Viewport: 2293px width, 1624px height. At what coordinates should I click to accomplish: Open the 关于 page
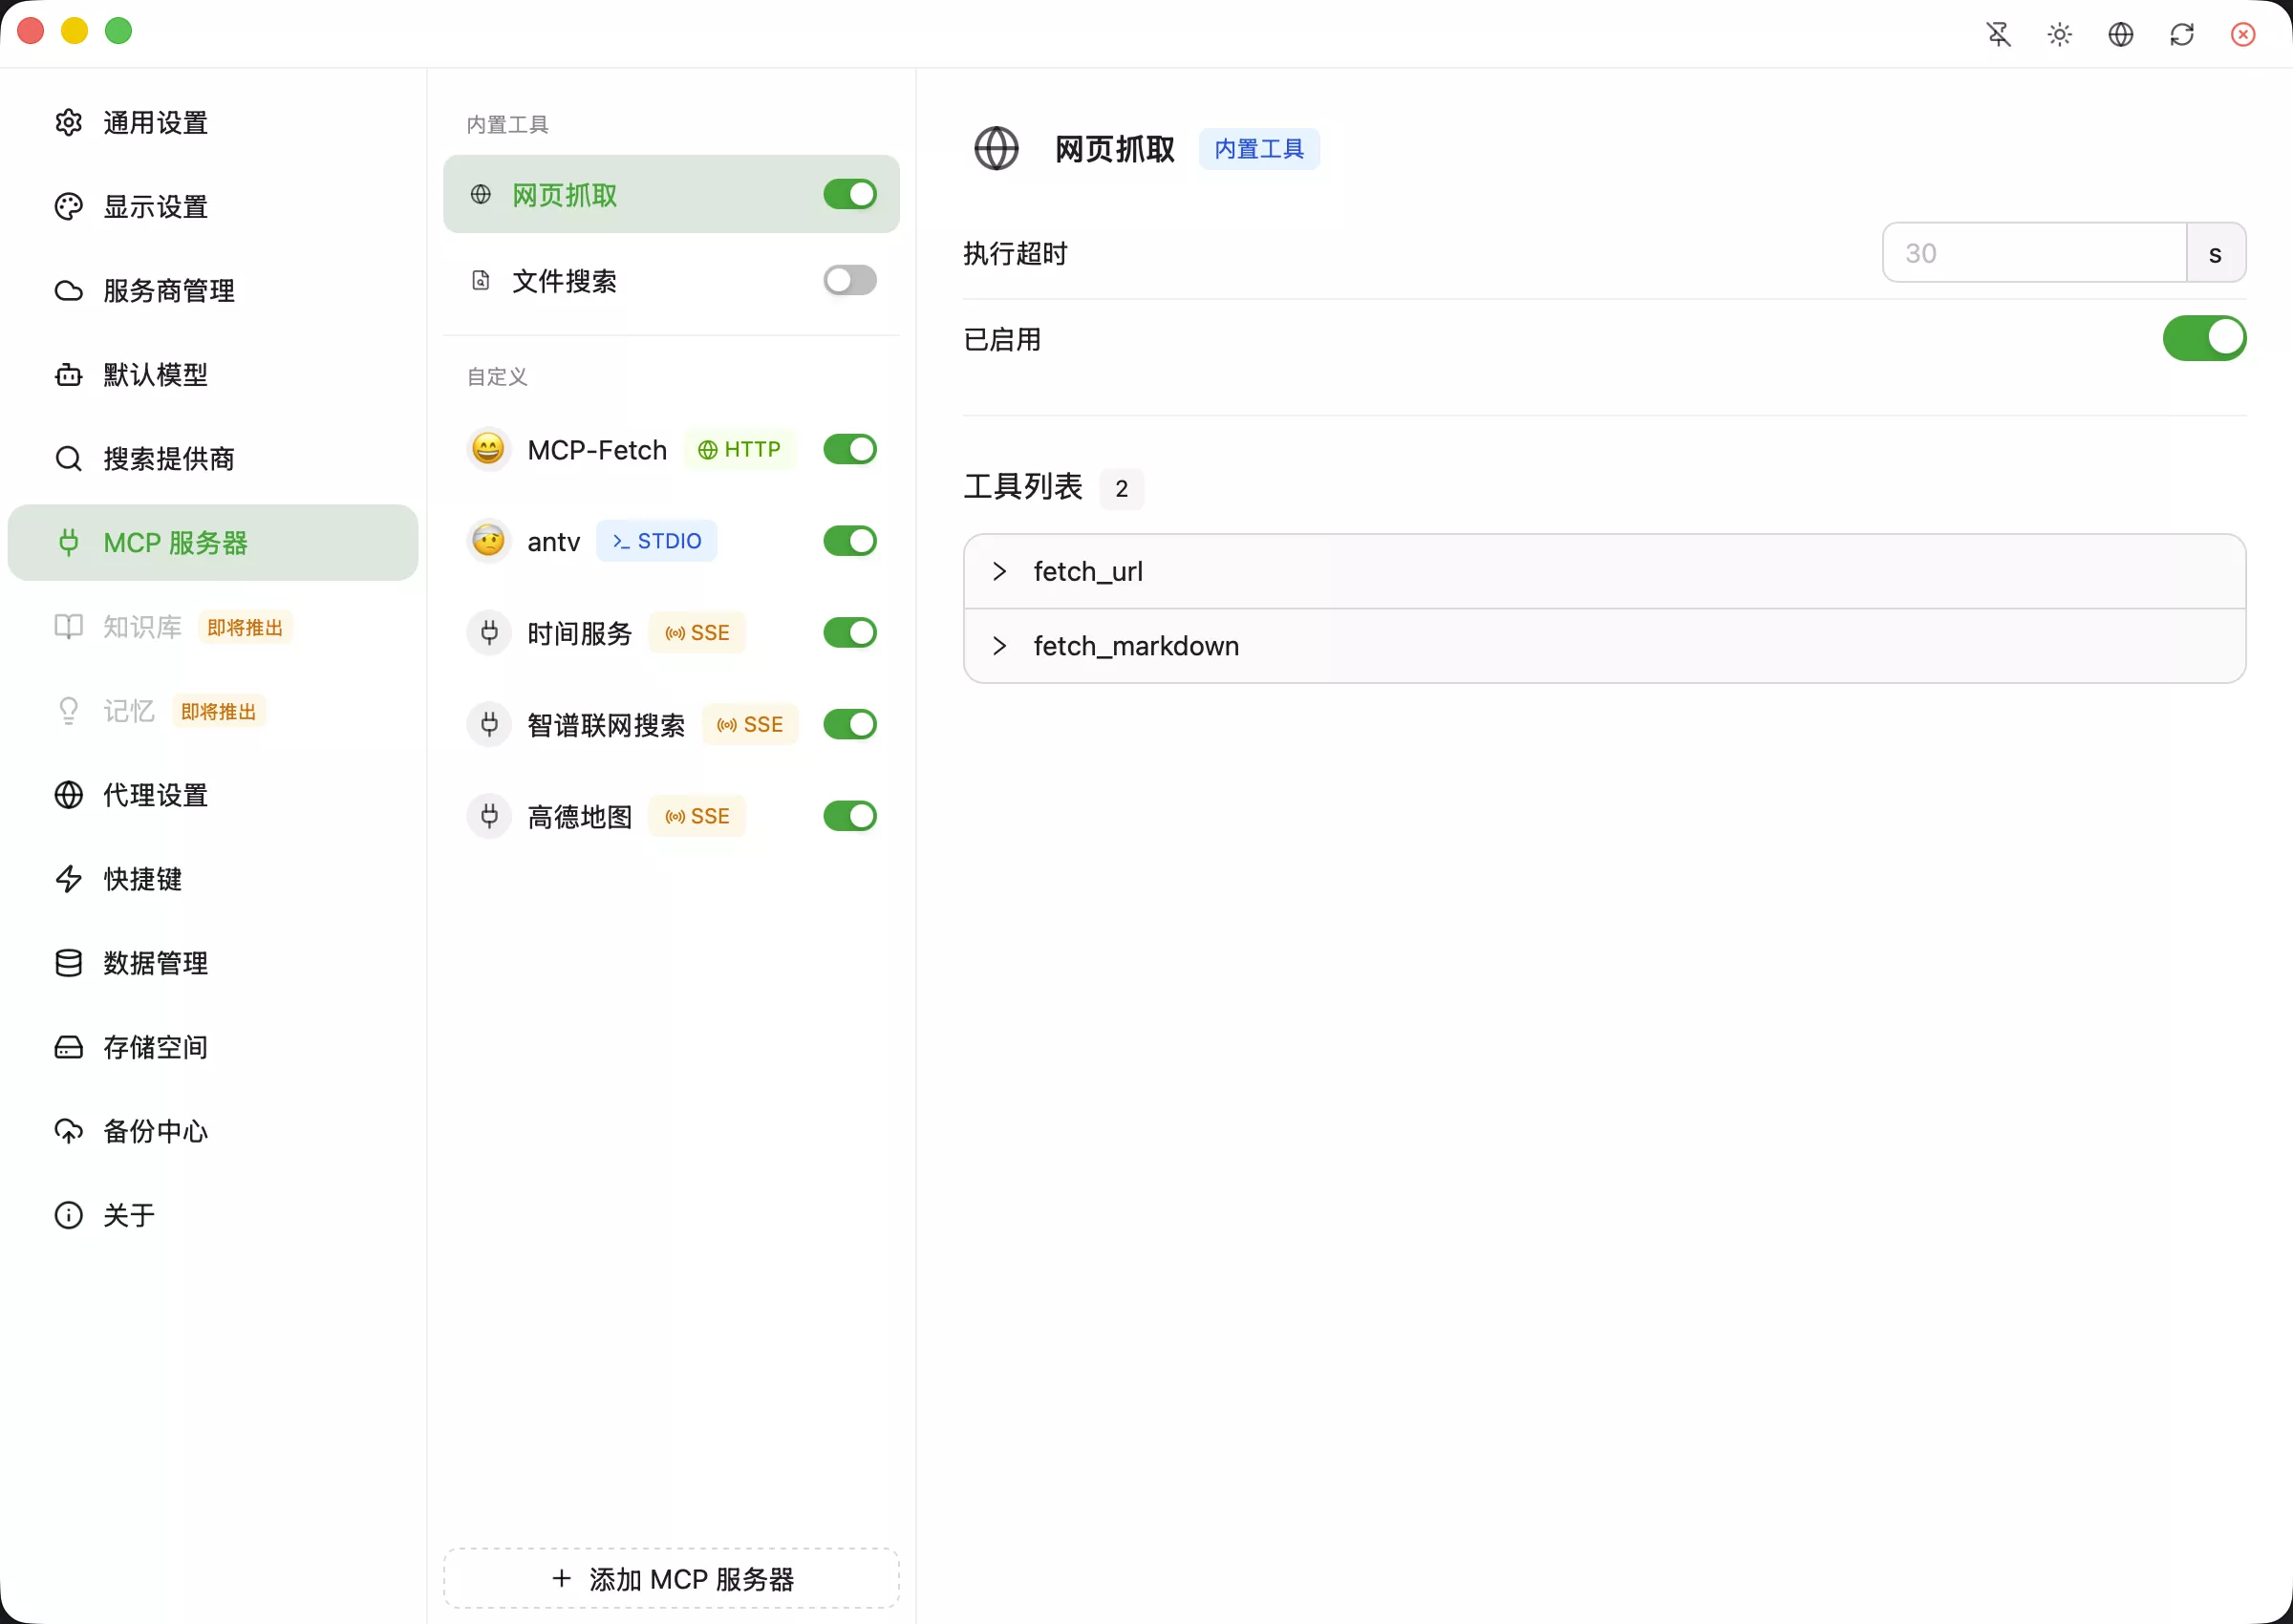click(130, 1214)
